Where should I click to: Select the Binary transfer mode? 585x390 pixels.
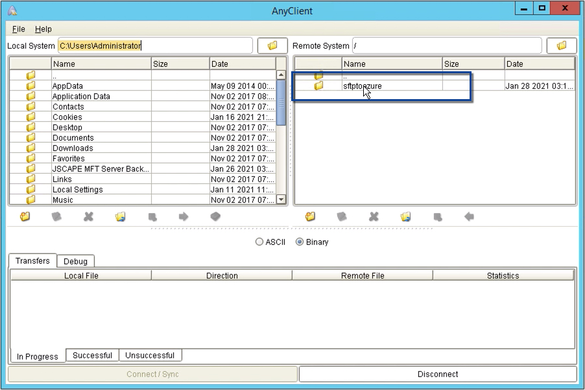tap(298, 242)
